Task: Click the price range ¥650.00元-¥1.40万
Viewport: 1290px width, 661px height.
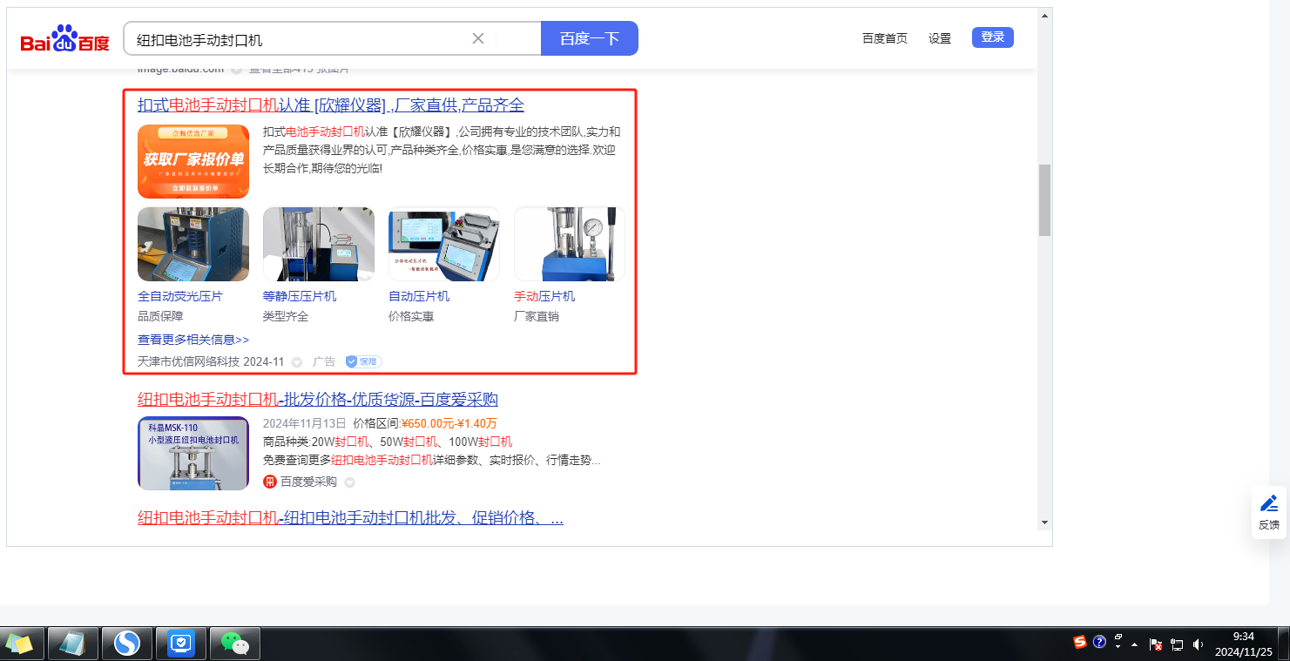Action: tap(449, 424)
